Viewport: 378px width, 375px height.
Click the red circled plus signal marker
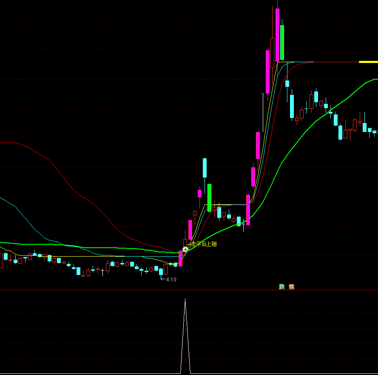click(x=185, y=249)
